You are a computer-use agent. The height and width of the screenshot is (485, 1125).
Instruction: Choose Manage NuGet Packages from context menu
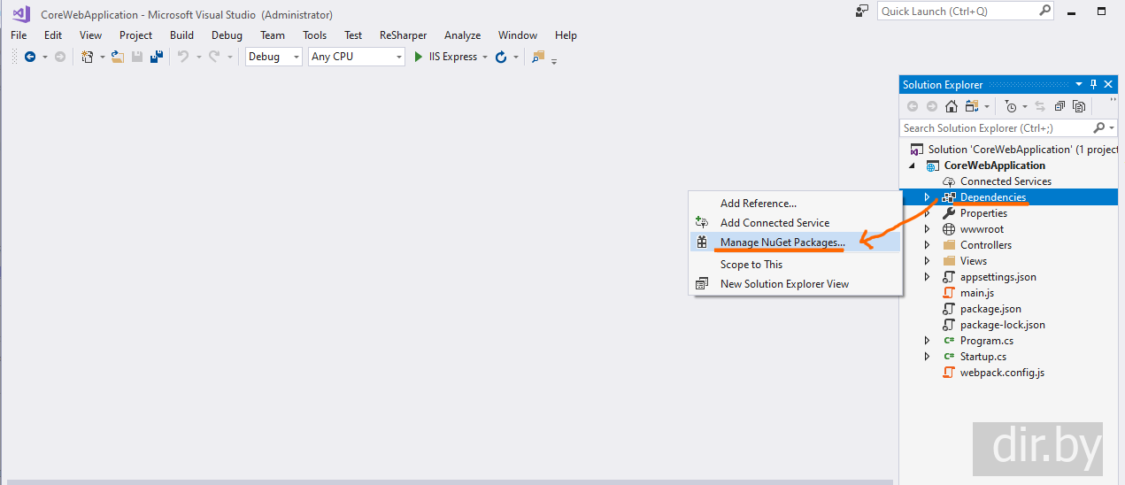coord(782,242)
